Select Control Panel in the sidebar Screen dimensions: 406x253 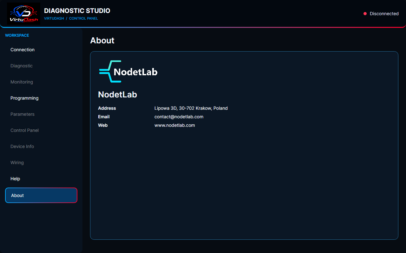pos(41,130)
